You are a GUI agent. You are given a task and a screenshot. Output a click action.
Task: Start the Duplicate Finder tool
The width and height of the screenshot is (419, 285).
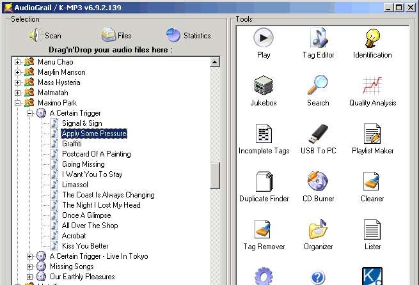click(x=264, y=187)
